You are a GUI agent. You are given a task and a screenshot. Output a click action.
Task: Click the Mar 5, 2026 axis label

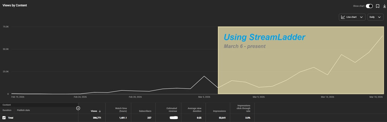[x=204, y=97]
